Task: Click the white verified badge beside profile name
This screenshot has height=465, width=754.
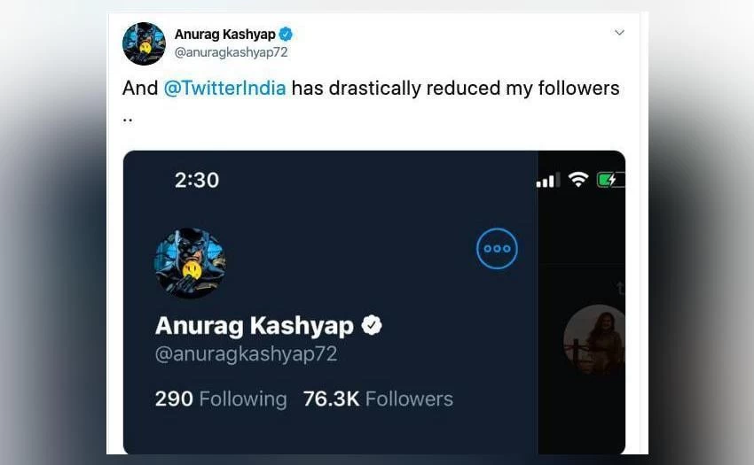Action: tap(373, 325)
